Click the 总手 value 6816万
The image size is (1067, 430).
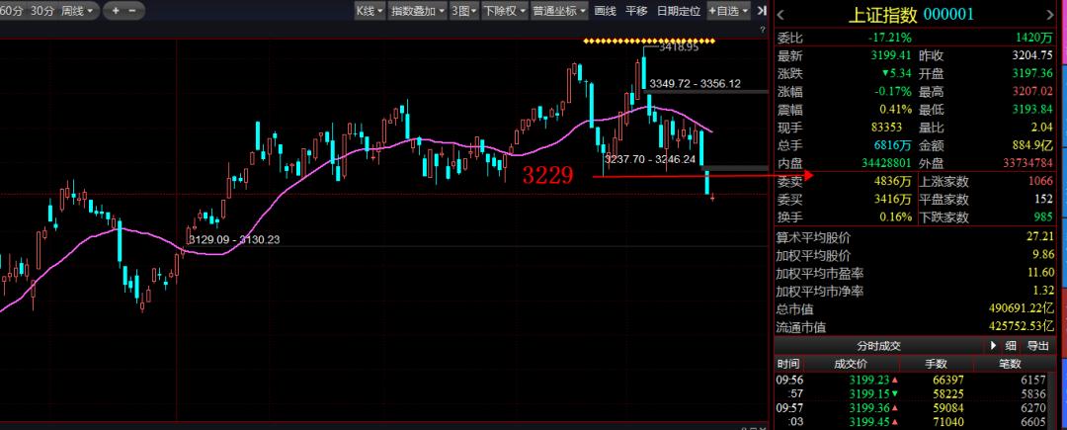pos(892,145)
